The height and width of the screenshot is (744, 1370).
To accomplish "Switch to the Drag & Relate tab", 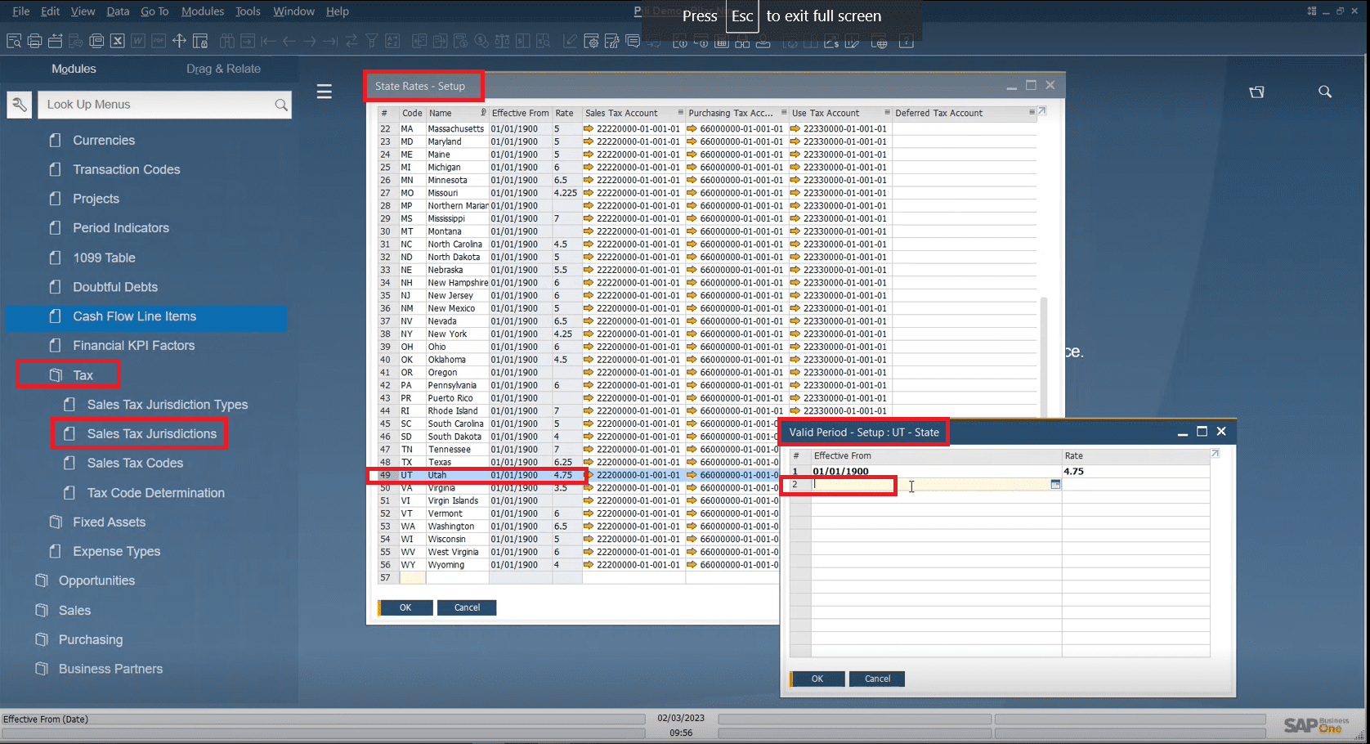I will click(x=223, y=69).
